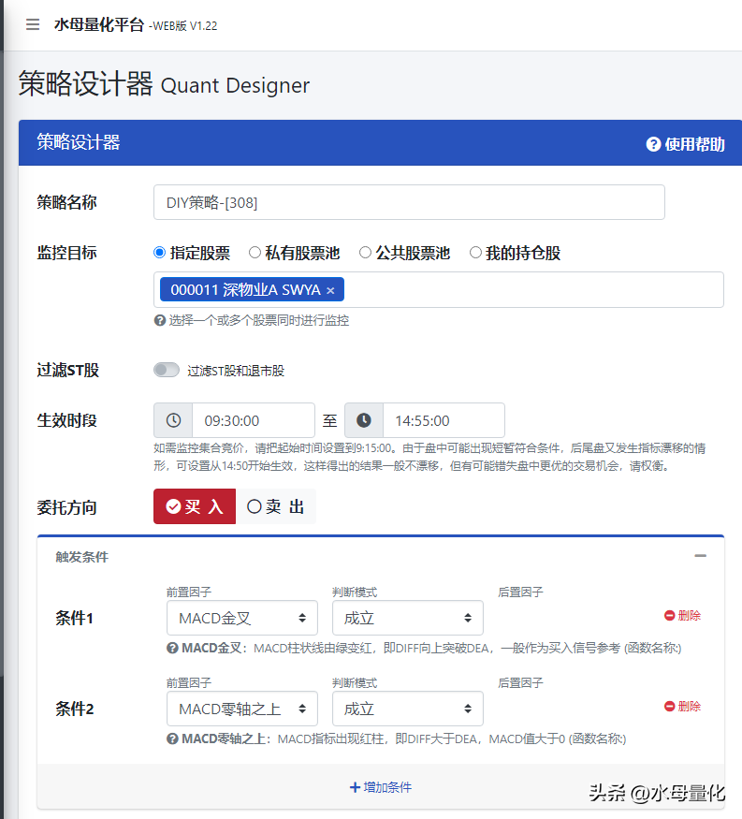The image size is (742, 819).
Task: Click the help icon before MACD零轴之上 description
Action: [x=172, y=739]
